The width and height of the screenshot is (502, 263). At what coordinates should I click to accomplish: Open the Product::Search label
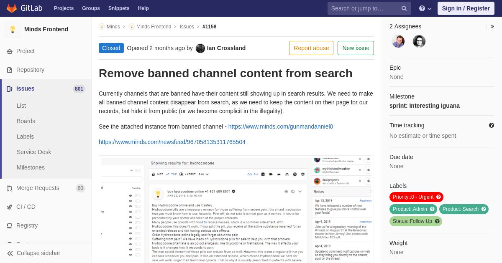461,209
